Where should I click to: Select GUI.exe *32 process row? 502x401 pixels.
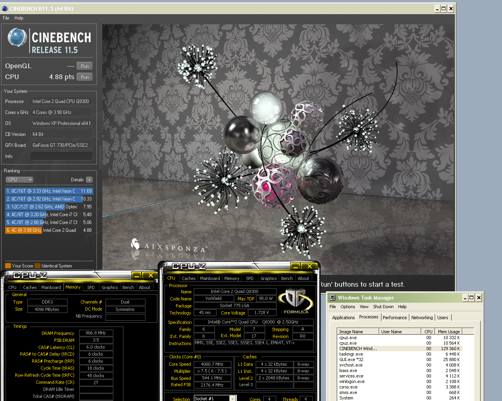click(400, 359)
